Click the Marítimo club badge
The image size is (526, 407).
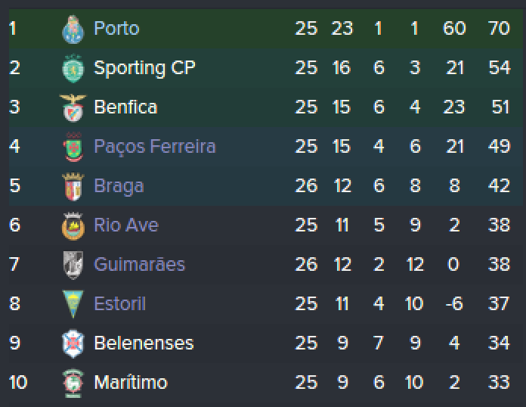73,383
